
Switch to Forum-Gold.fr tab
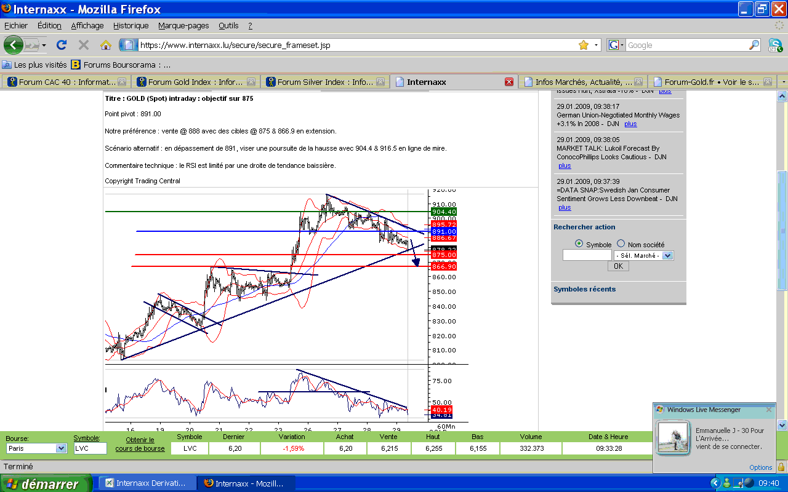click(712, 82)
